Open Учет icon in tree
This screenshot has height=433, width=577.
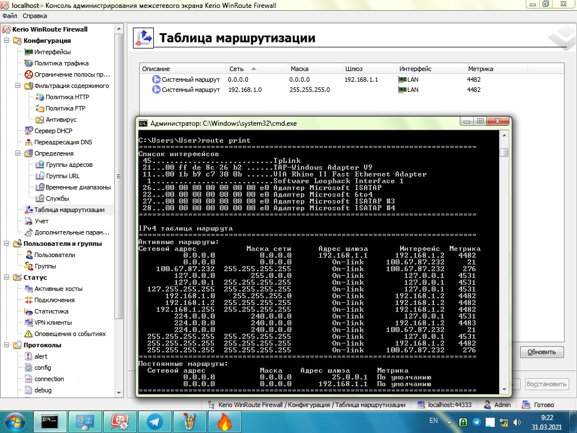28,221
